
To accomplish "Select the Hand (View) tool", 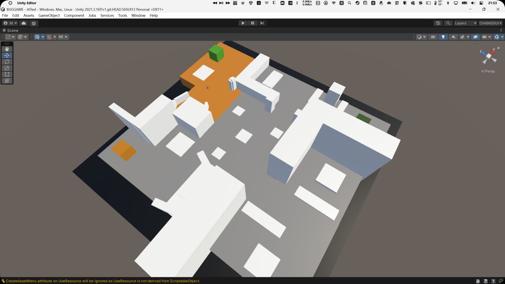I will (x=7, y=49).
